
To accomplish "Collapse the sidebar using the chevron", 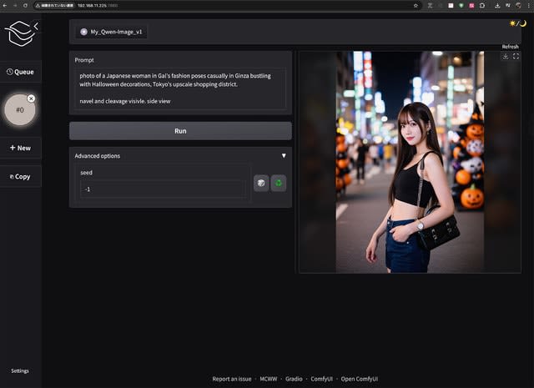I will (x=35, y=26).
